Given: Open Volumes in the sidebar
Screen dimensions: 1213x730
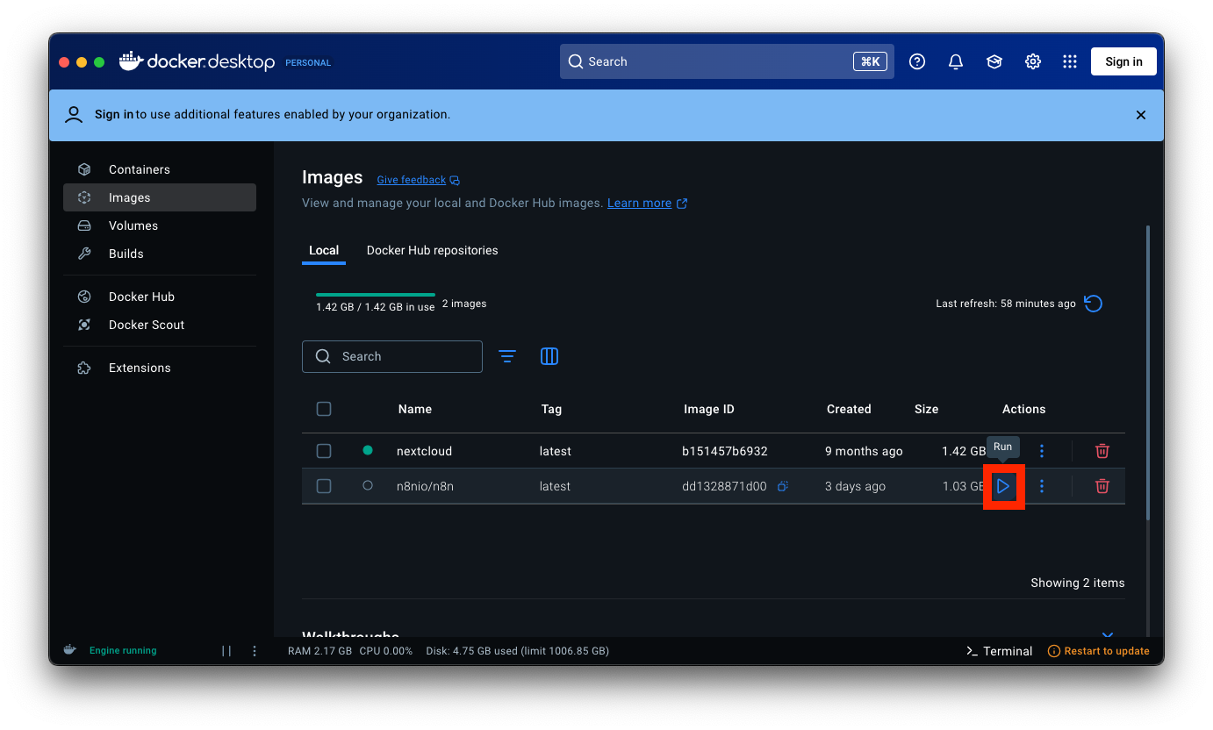Looking at the screenshot, I should pos(160,225).
